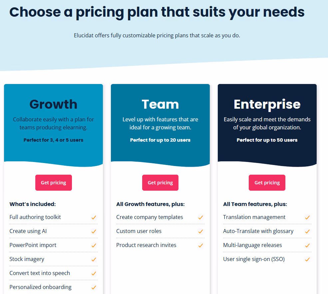
Task: Click Get pricing under the Enterprise plan
Action: pos(267,182)
